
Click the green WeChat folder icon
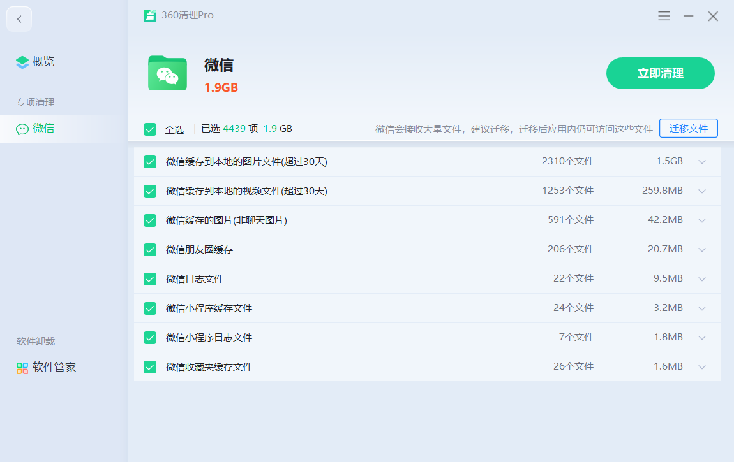pos(168,73)
